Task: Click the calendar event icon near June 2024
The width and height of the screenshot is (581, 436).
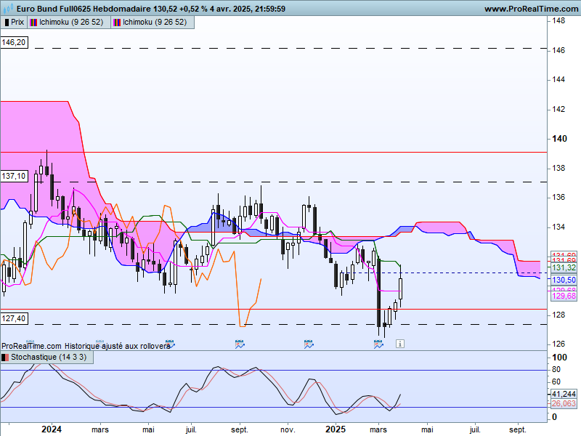Action: click(x=170, y=344)
